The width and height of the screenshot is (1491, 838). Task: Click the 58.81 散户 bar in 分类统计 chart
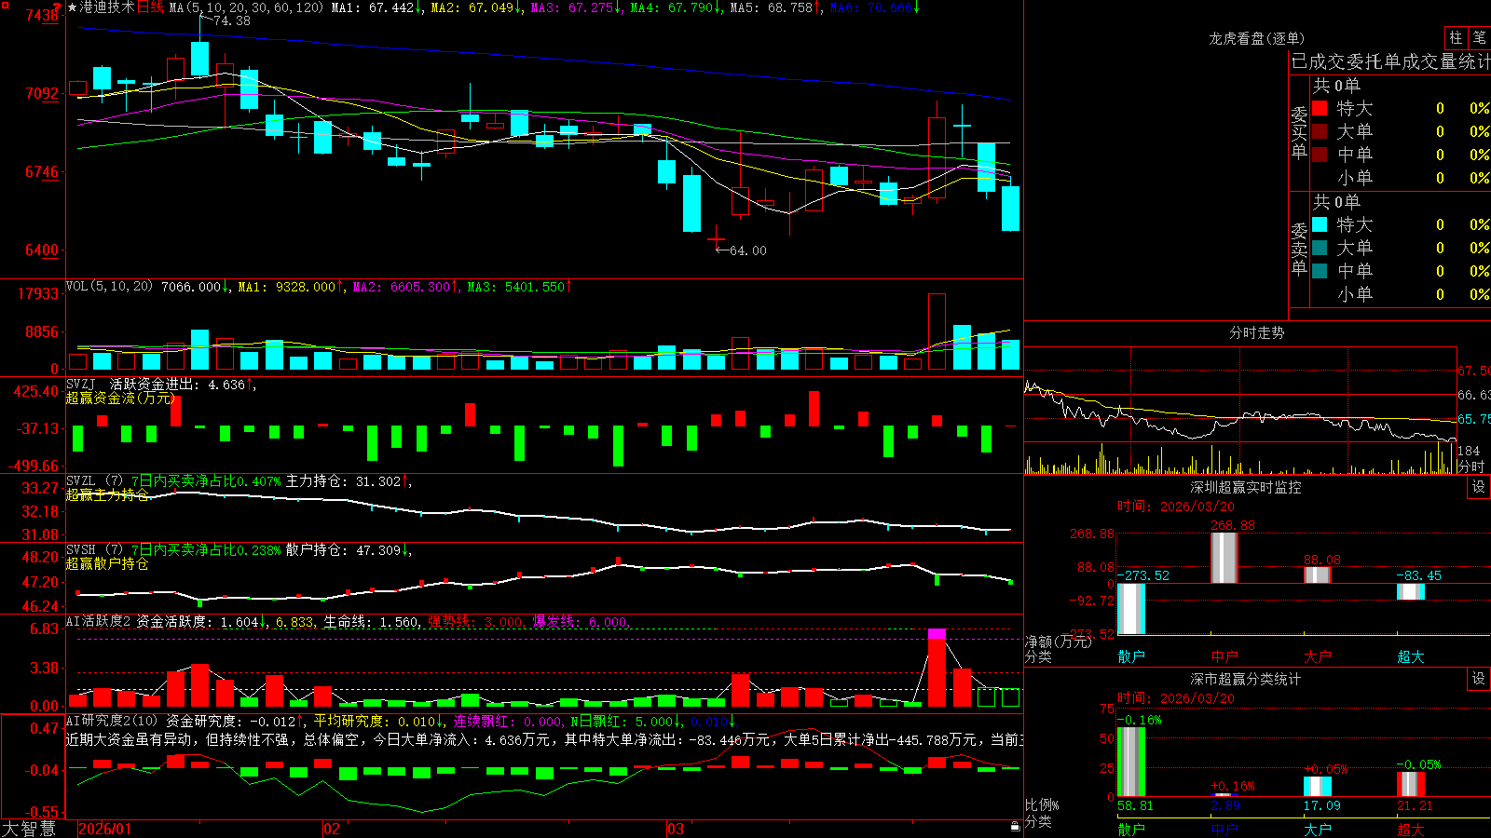(x=1131, y=762)
